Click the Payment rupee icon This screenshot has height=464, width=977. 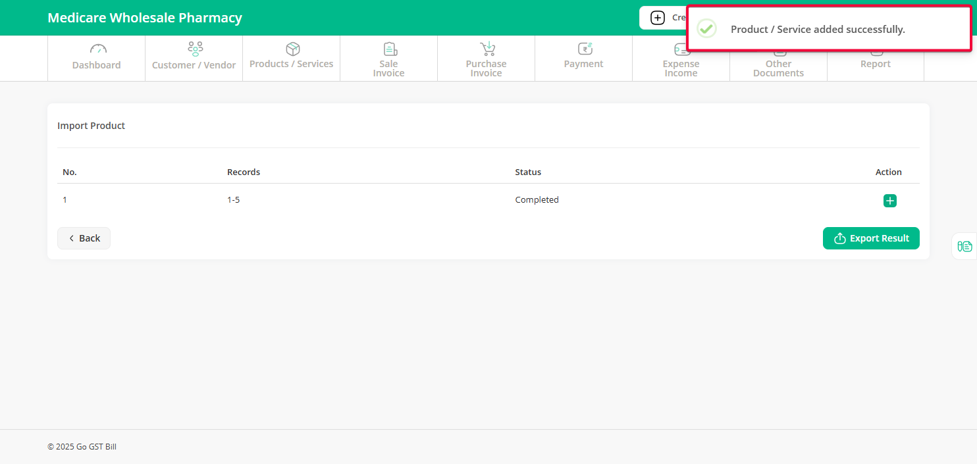point(585,49)
